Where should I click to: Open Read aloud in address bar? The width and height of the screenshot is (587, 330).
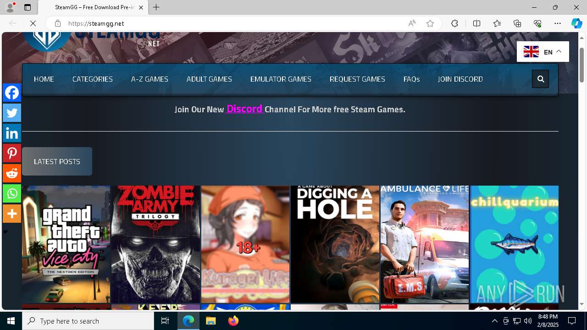(412, 23)
